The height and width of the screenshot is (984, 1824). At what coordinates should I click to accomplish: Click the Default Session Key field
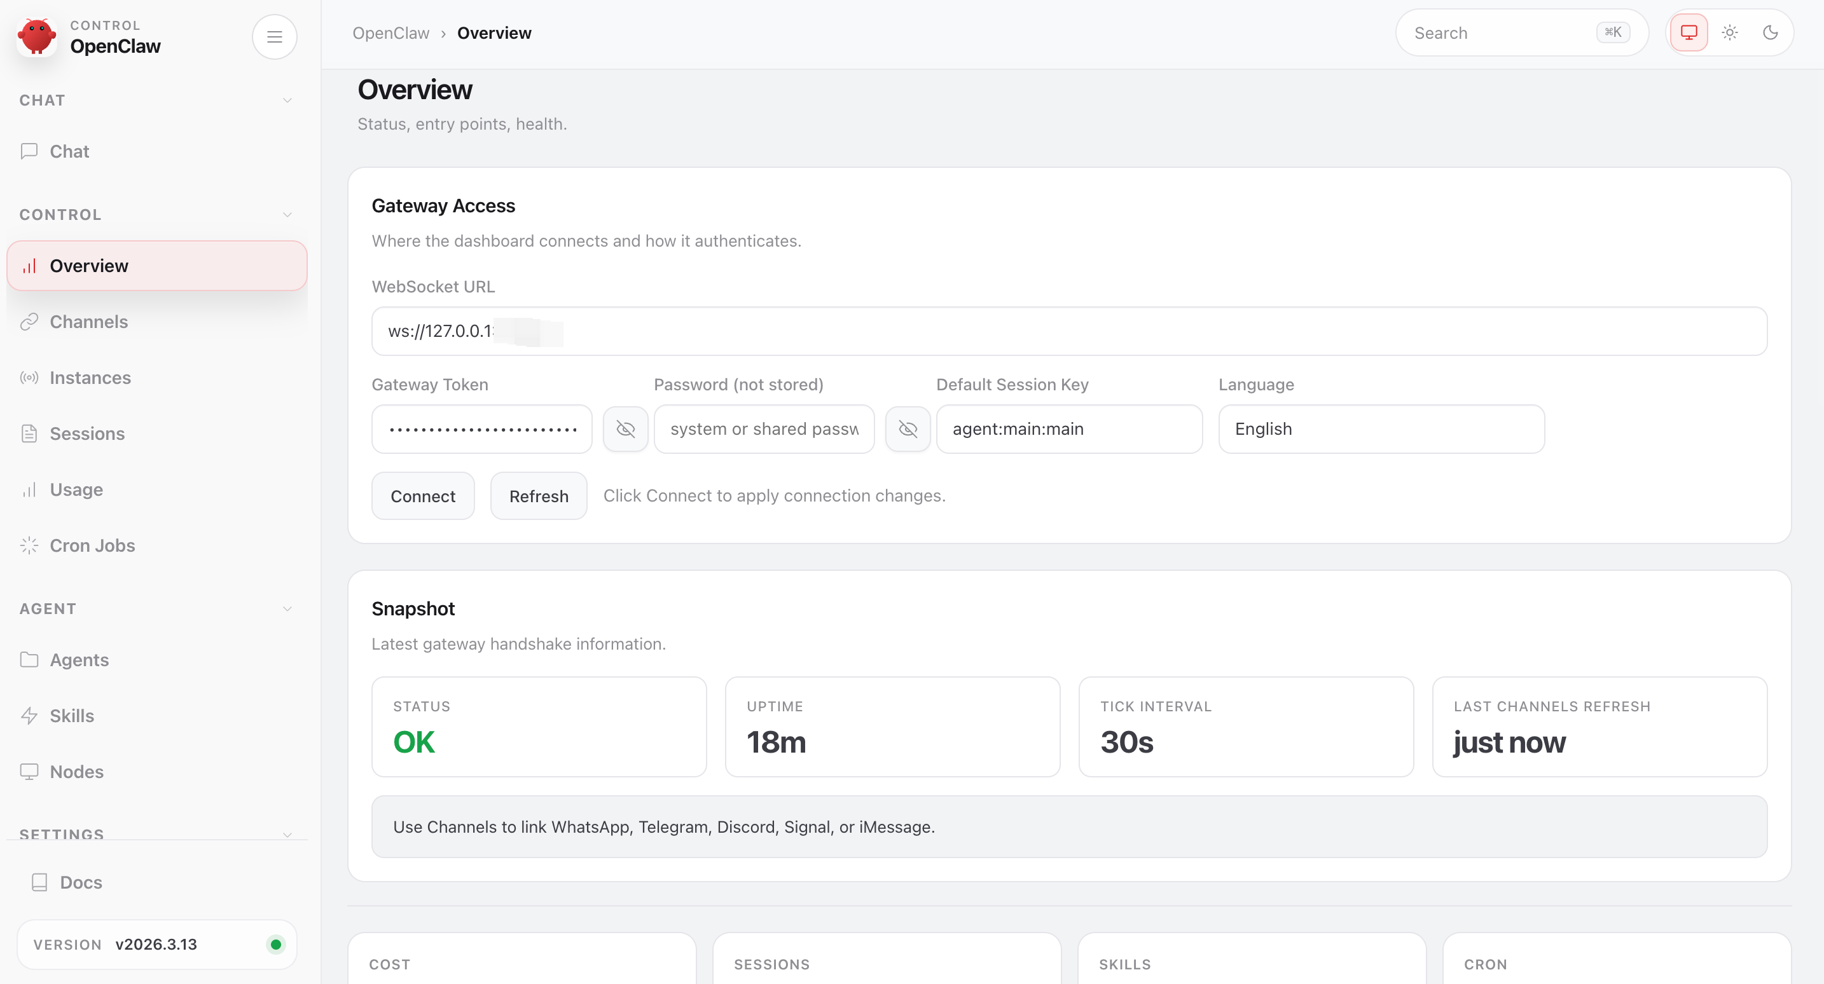(1069, 429)
